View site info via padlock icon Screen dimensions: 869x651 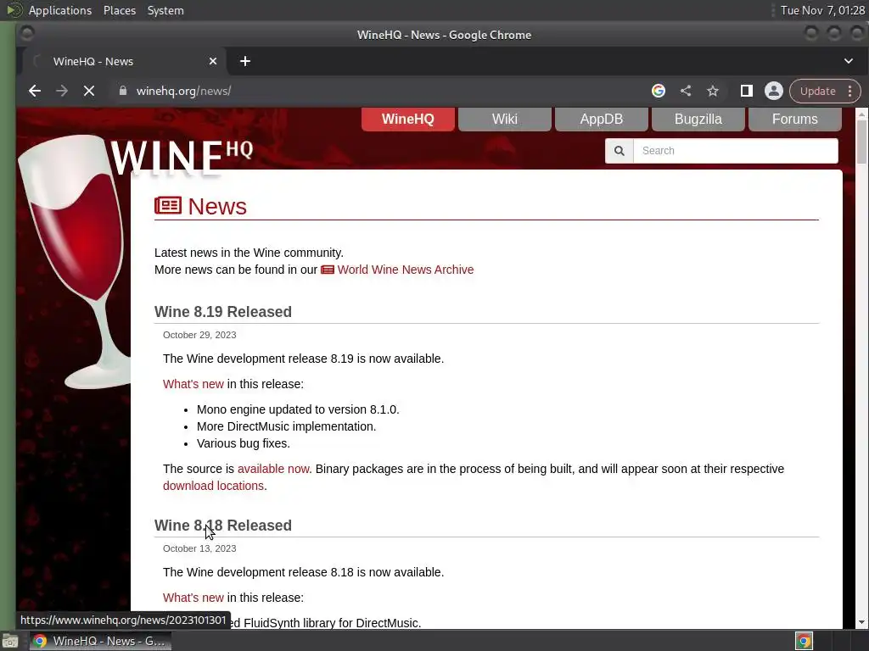coord(123,91)
